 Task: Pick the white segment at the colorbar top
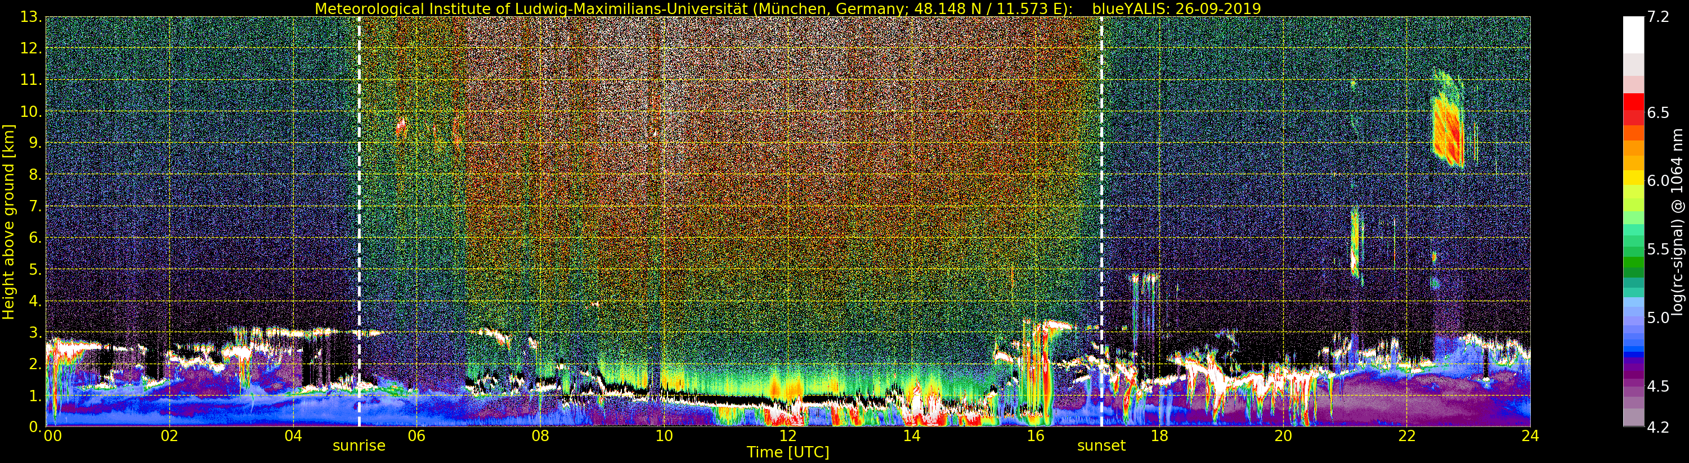click(x=1633, y=34)
